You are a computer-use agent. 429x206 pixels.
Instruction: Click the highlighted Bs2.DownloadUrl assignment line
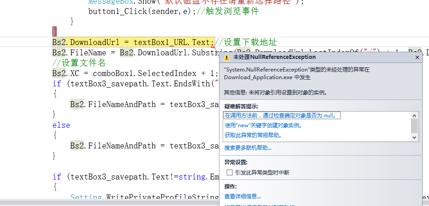[x=133, y=42]
